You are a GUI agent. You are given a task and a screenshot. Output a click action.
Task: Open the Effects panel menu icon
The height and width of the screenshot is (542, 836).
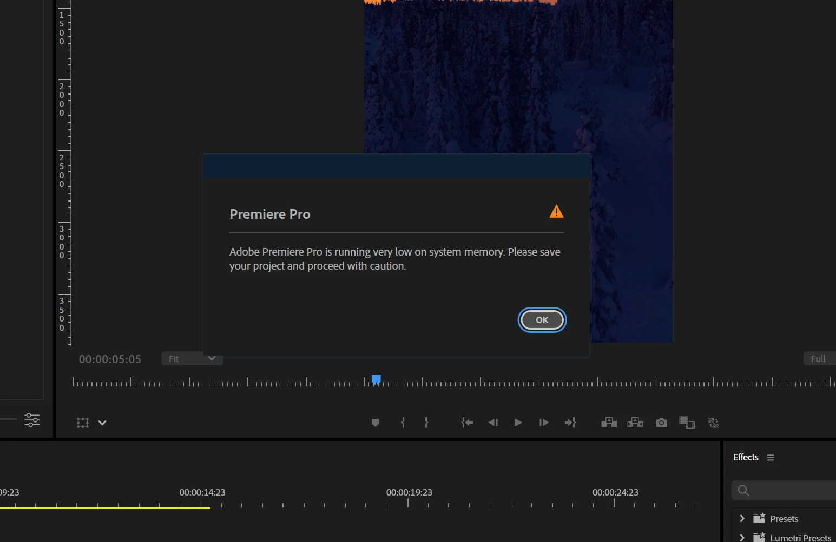point(771,458)
